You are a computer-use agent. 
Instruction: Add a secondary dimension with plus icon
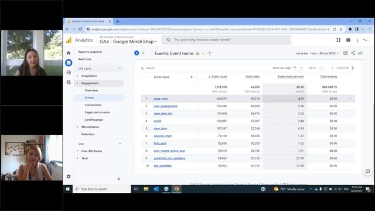pos(192,77)
